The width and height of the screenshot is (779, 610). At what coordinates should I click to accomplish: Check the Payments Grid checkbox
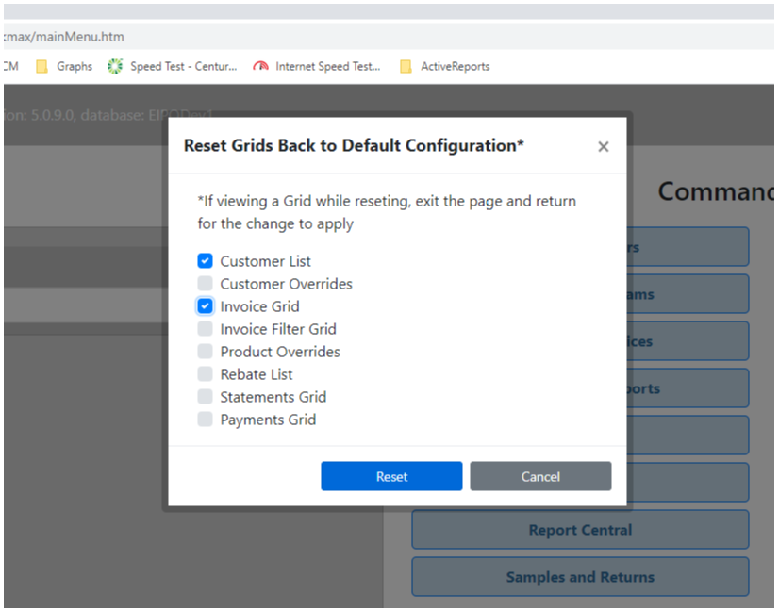click(x=205, y=420)
